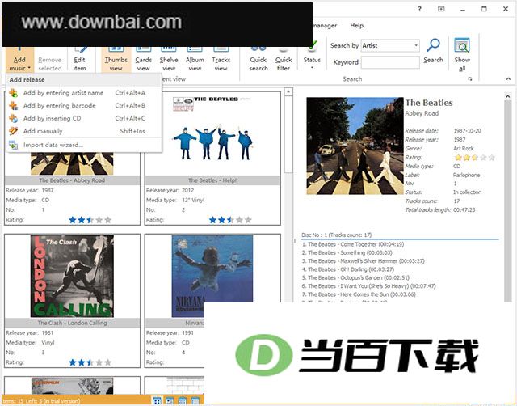The width and height of the screenshot is (517, 406).
Task: Select track Come Together (00:04:19)
Action: [353, 244]
